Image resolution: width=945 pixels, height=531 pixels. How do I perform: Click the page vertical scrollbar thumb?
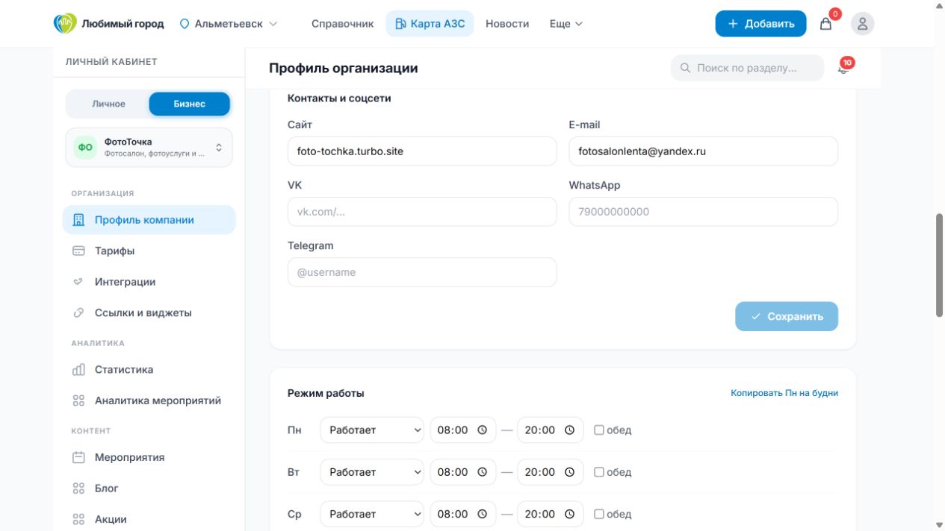pyautogui.click(x=940, y=265)
